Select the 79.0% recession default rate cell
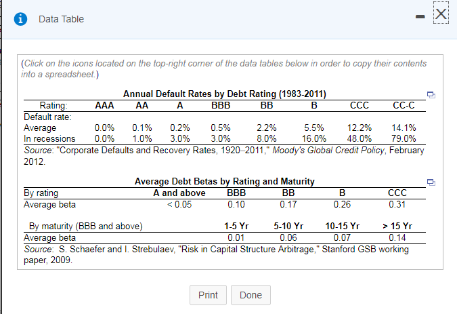 pos(404,138)
